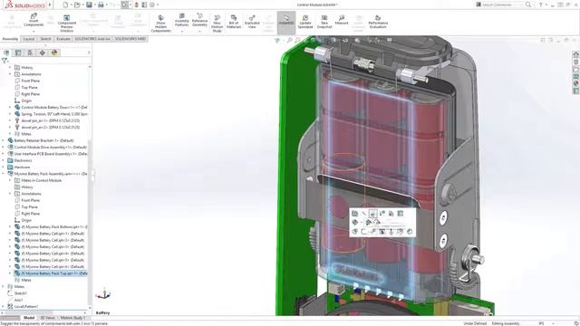Screen dimensions: 580x326
Task: Click the Options gear icon
Action: 151,5
